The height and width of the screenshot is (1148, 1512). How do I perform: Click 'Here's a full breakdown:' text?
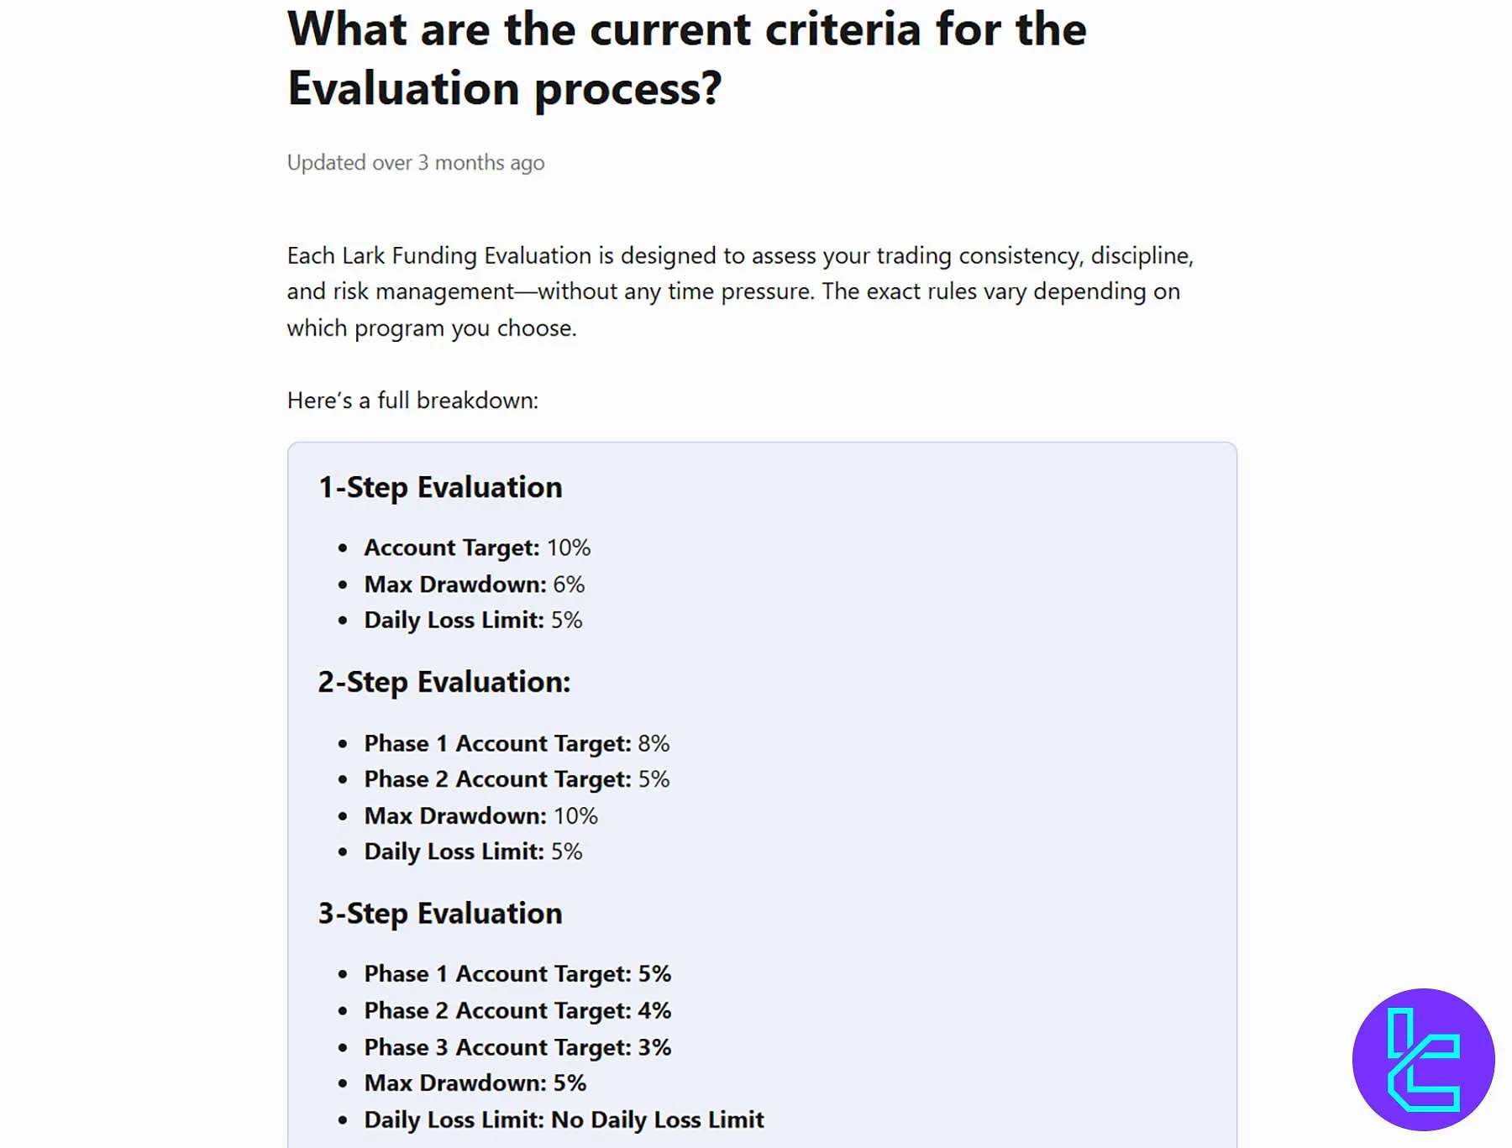412,400
